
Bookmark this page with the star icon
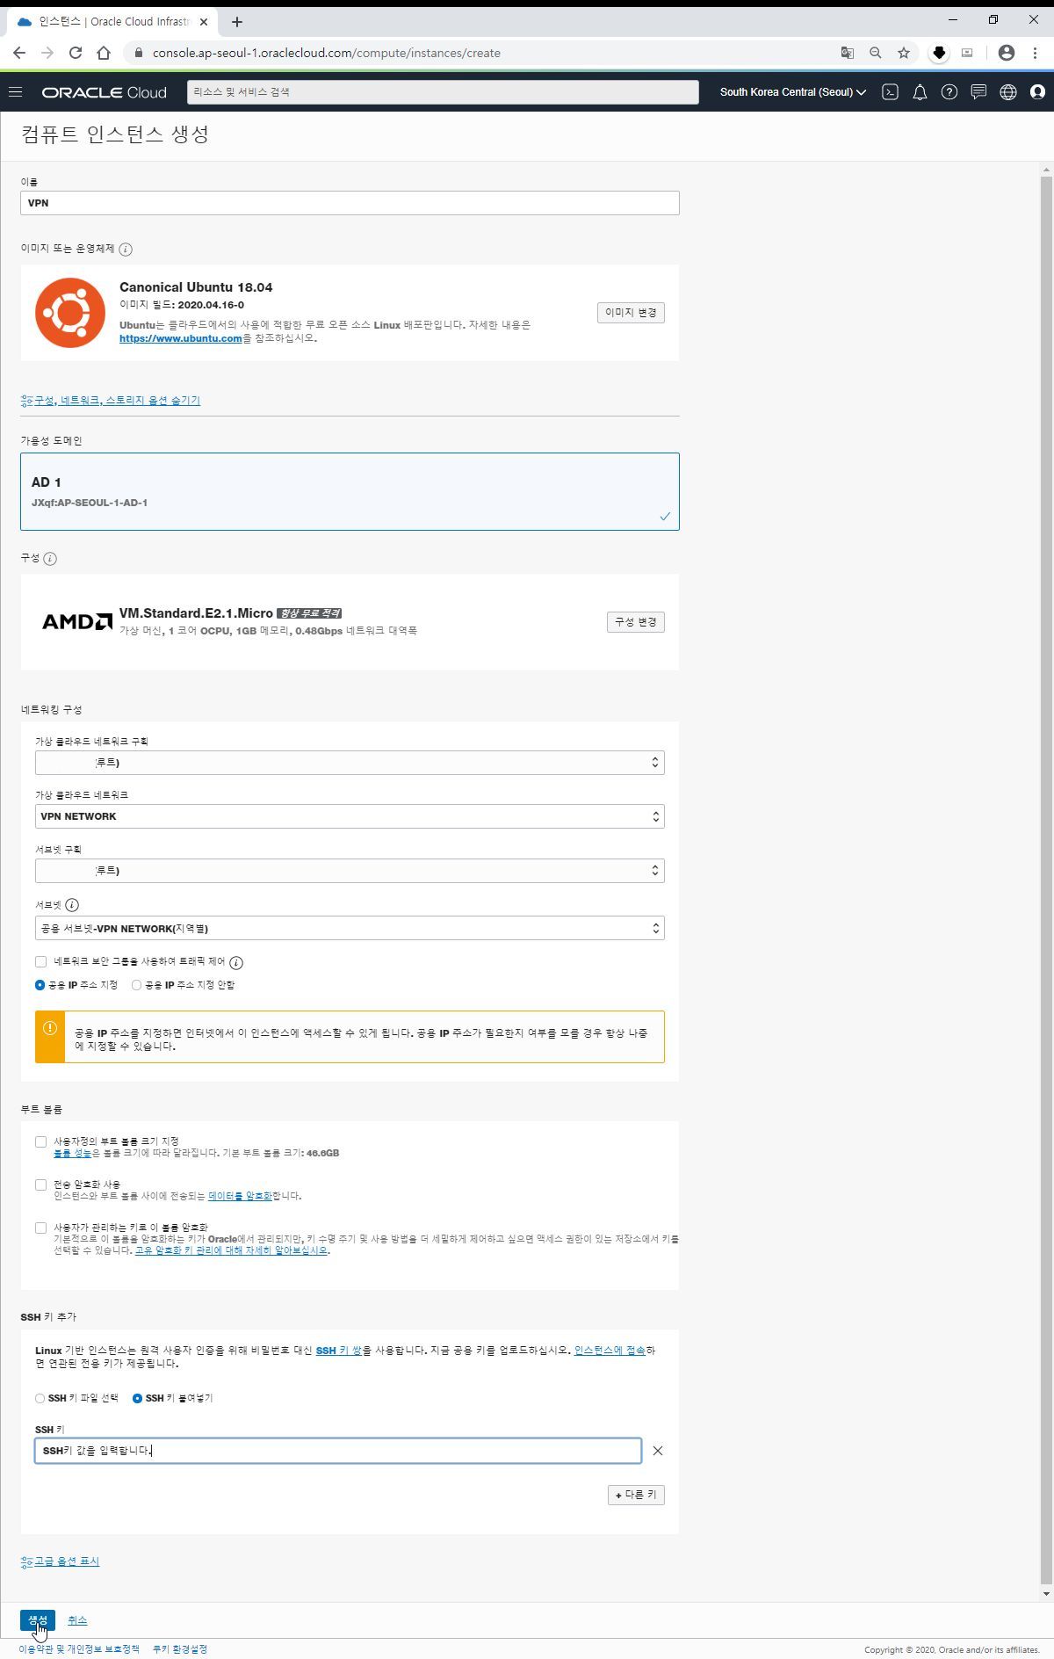point(904,53)
